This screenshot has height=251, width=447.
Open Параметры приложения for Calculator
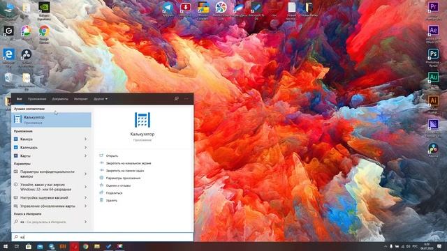click(x=123, y=178)
